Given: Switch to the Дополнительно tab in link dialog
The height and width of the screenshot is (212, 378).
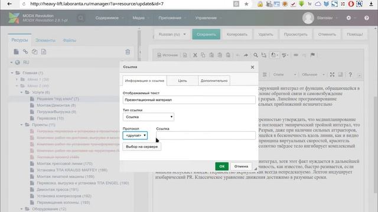Looking at the screenshot, I should 214,81.
